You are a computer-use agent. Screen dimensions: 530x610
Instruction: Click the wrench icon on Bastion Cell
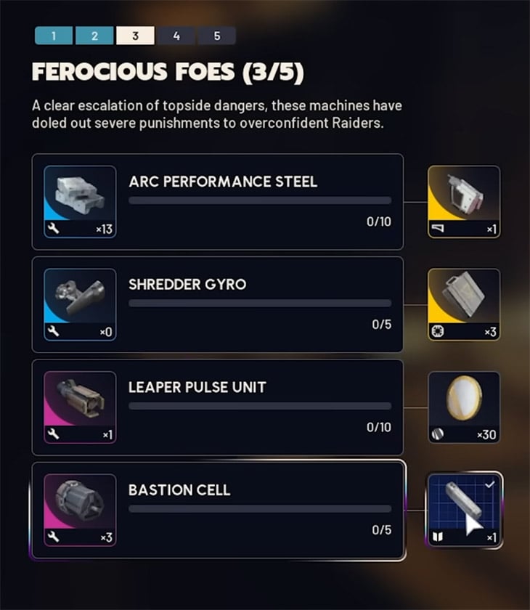pyautogui.click(x=52, y=537)
